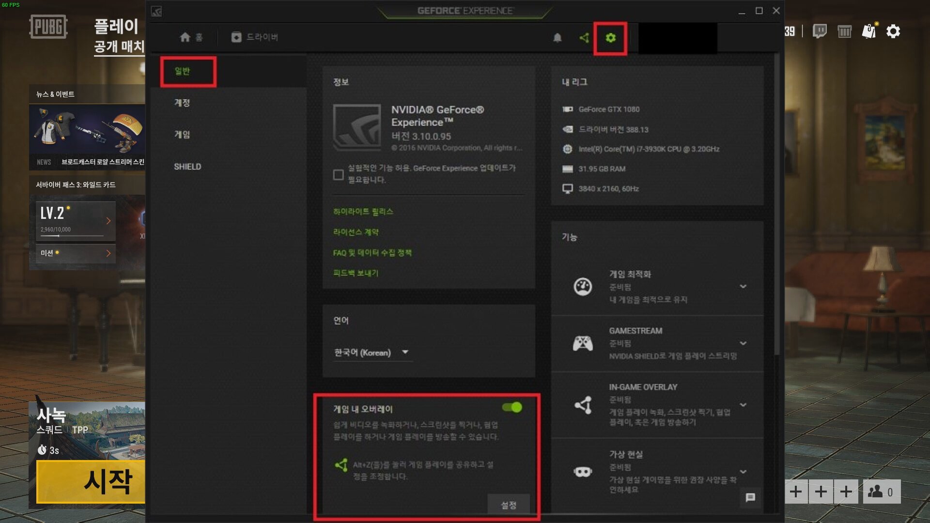Click the settings panel vertical scrollbar
The width and height of the screenshot is (930, 523).
[x=777, y=203]
